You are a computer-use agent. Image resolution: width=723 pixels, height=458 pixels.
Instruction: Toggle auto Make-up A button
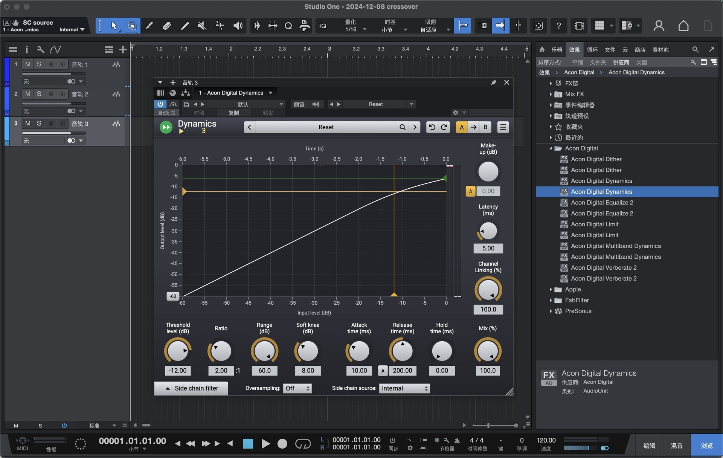click(470, 191)
